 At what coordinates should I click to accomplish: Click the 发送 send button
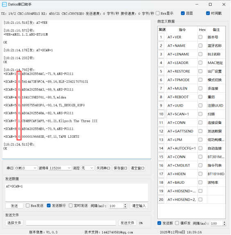(14, 206)
